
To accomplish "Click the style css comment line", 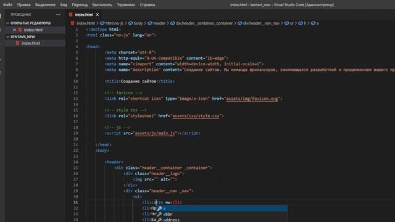I will 125,110.
